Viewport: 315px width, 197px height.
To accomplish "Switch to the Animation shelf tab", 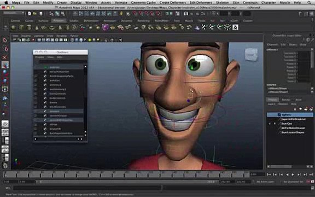I will pos(109,20).
